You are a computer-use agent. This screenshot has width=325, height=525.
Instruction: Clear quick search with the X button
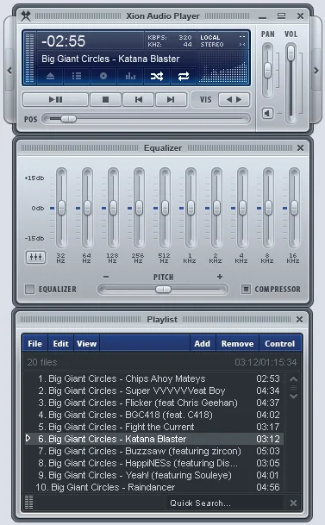click(x=293, y=503)
